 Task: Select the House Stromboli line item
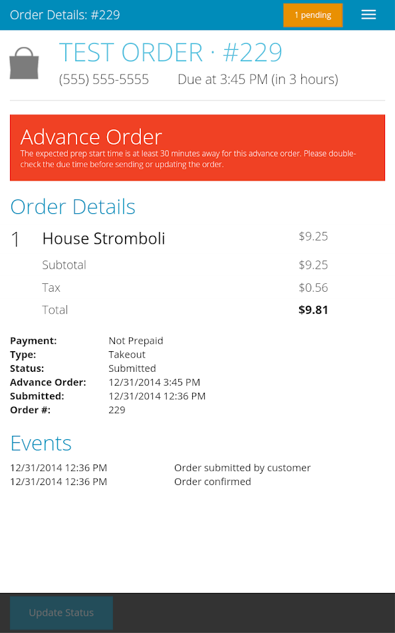tap(103, 238)
